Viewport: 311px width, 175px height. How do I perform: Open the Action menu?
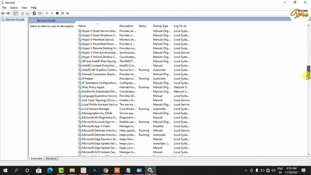14,8
